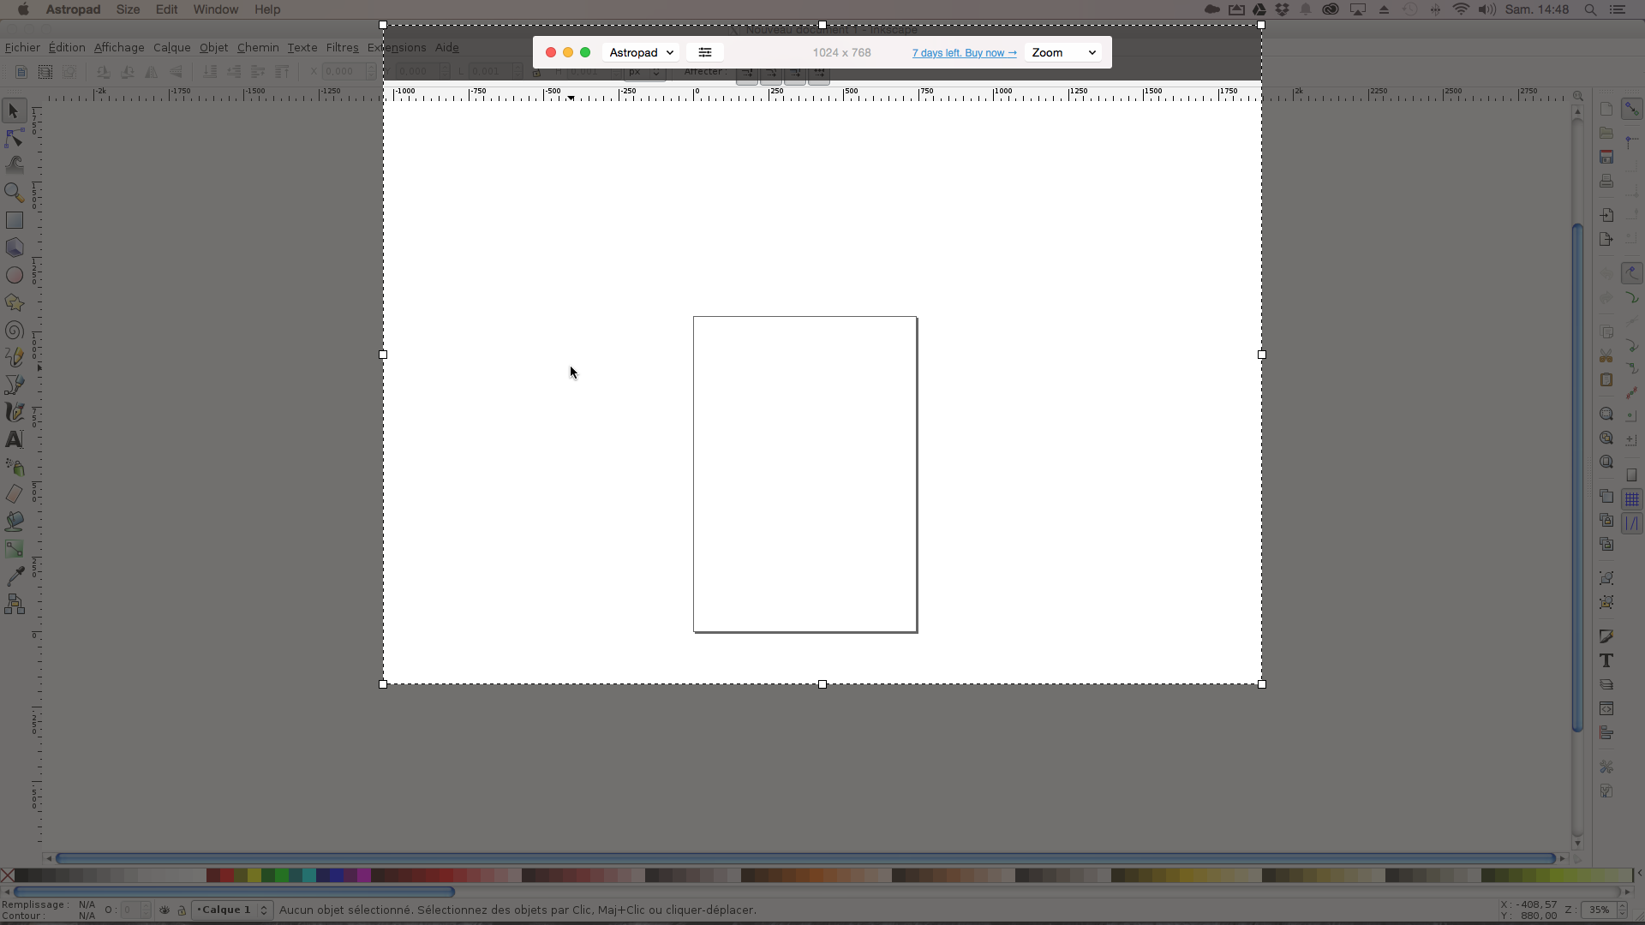The image size is (1645, 925).
Task: Select the Text tool in toolbox
Action: click(x=14, y=439)
